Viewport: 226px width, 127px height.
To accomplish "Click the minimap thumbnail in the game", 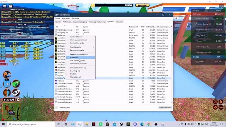I will point(11,111).
